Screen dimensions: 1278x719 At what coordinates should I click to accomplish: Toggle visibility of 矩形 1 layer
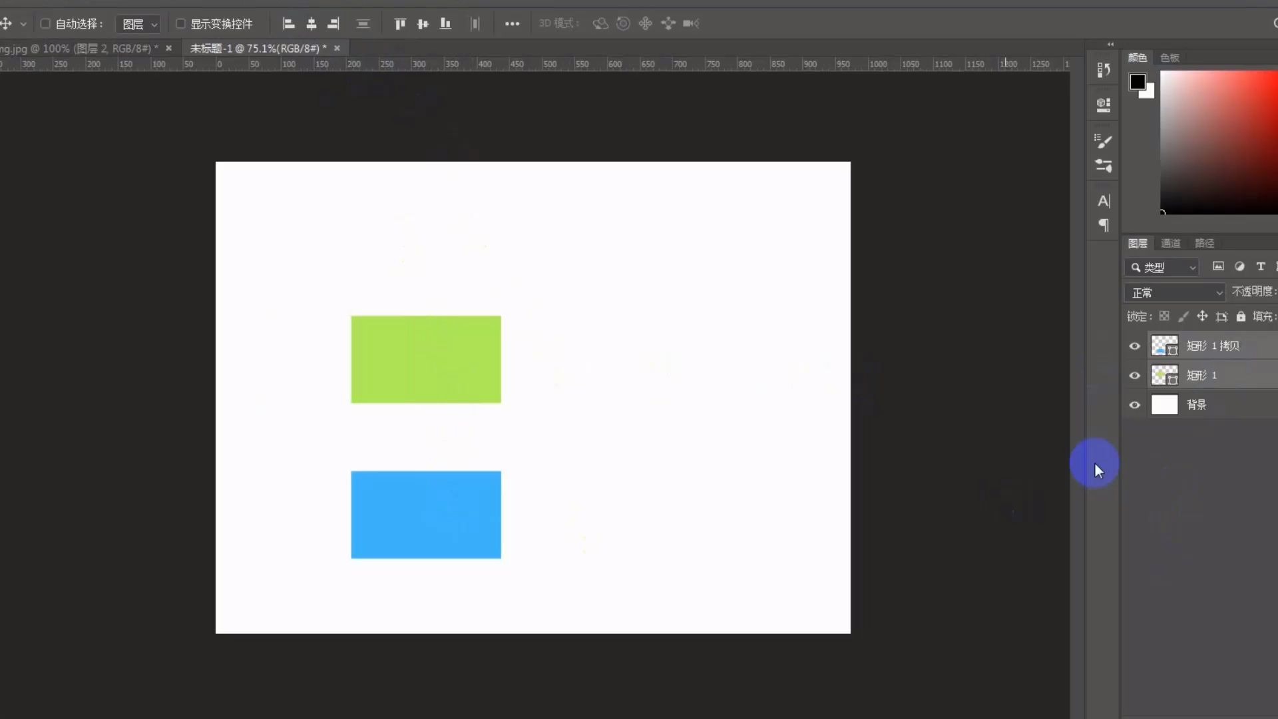(x=1134, y=375)
